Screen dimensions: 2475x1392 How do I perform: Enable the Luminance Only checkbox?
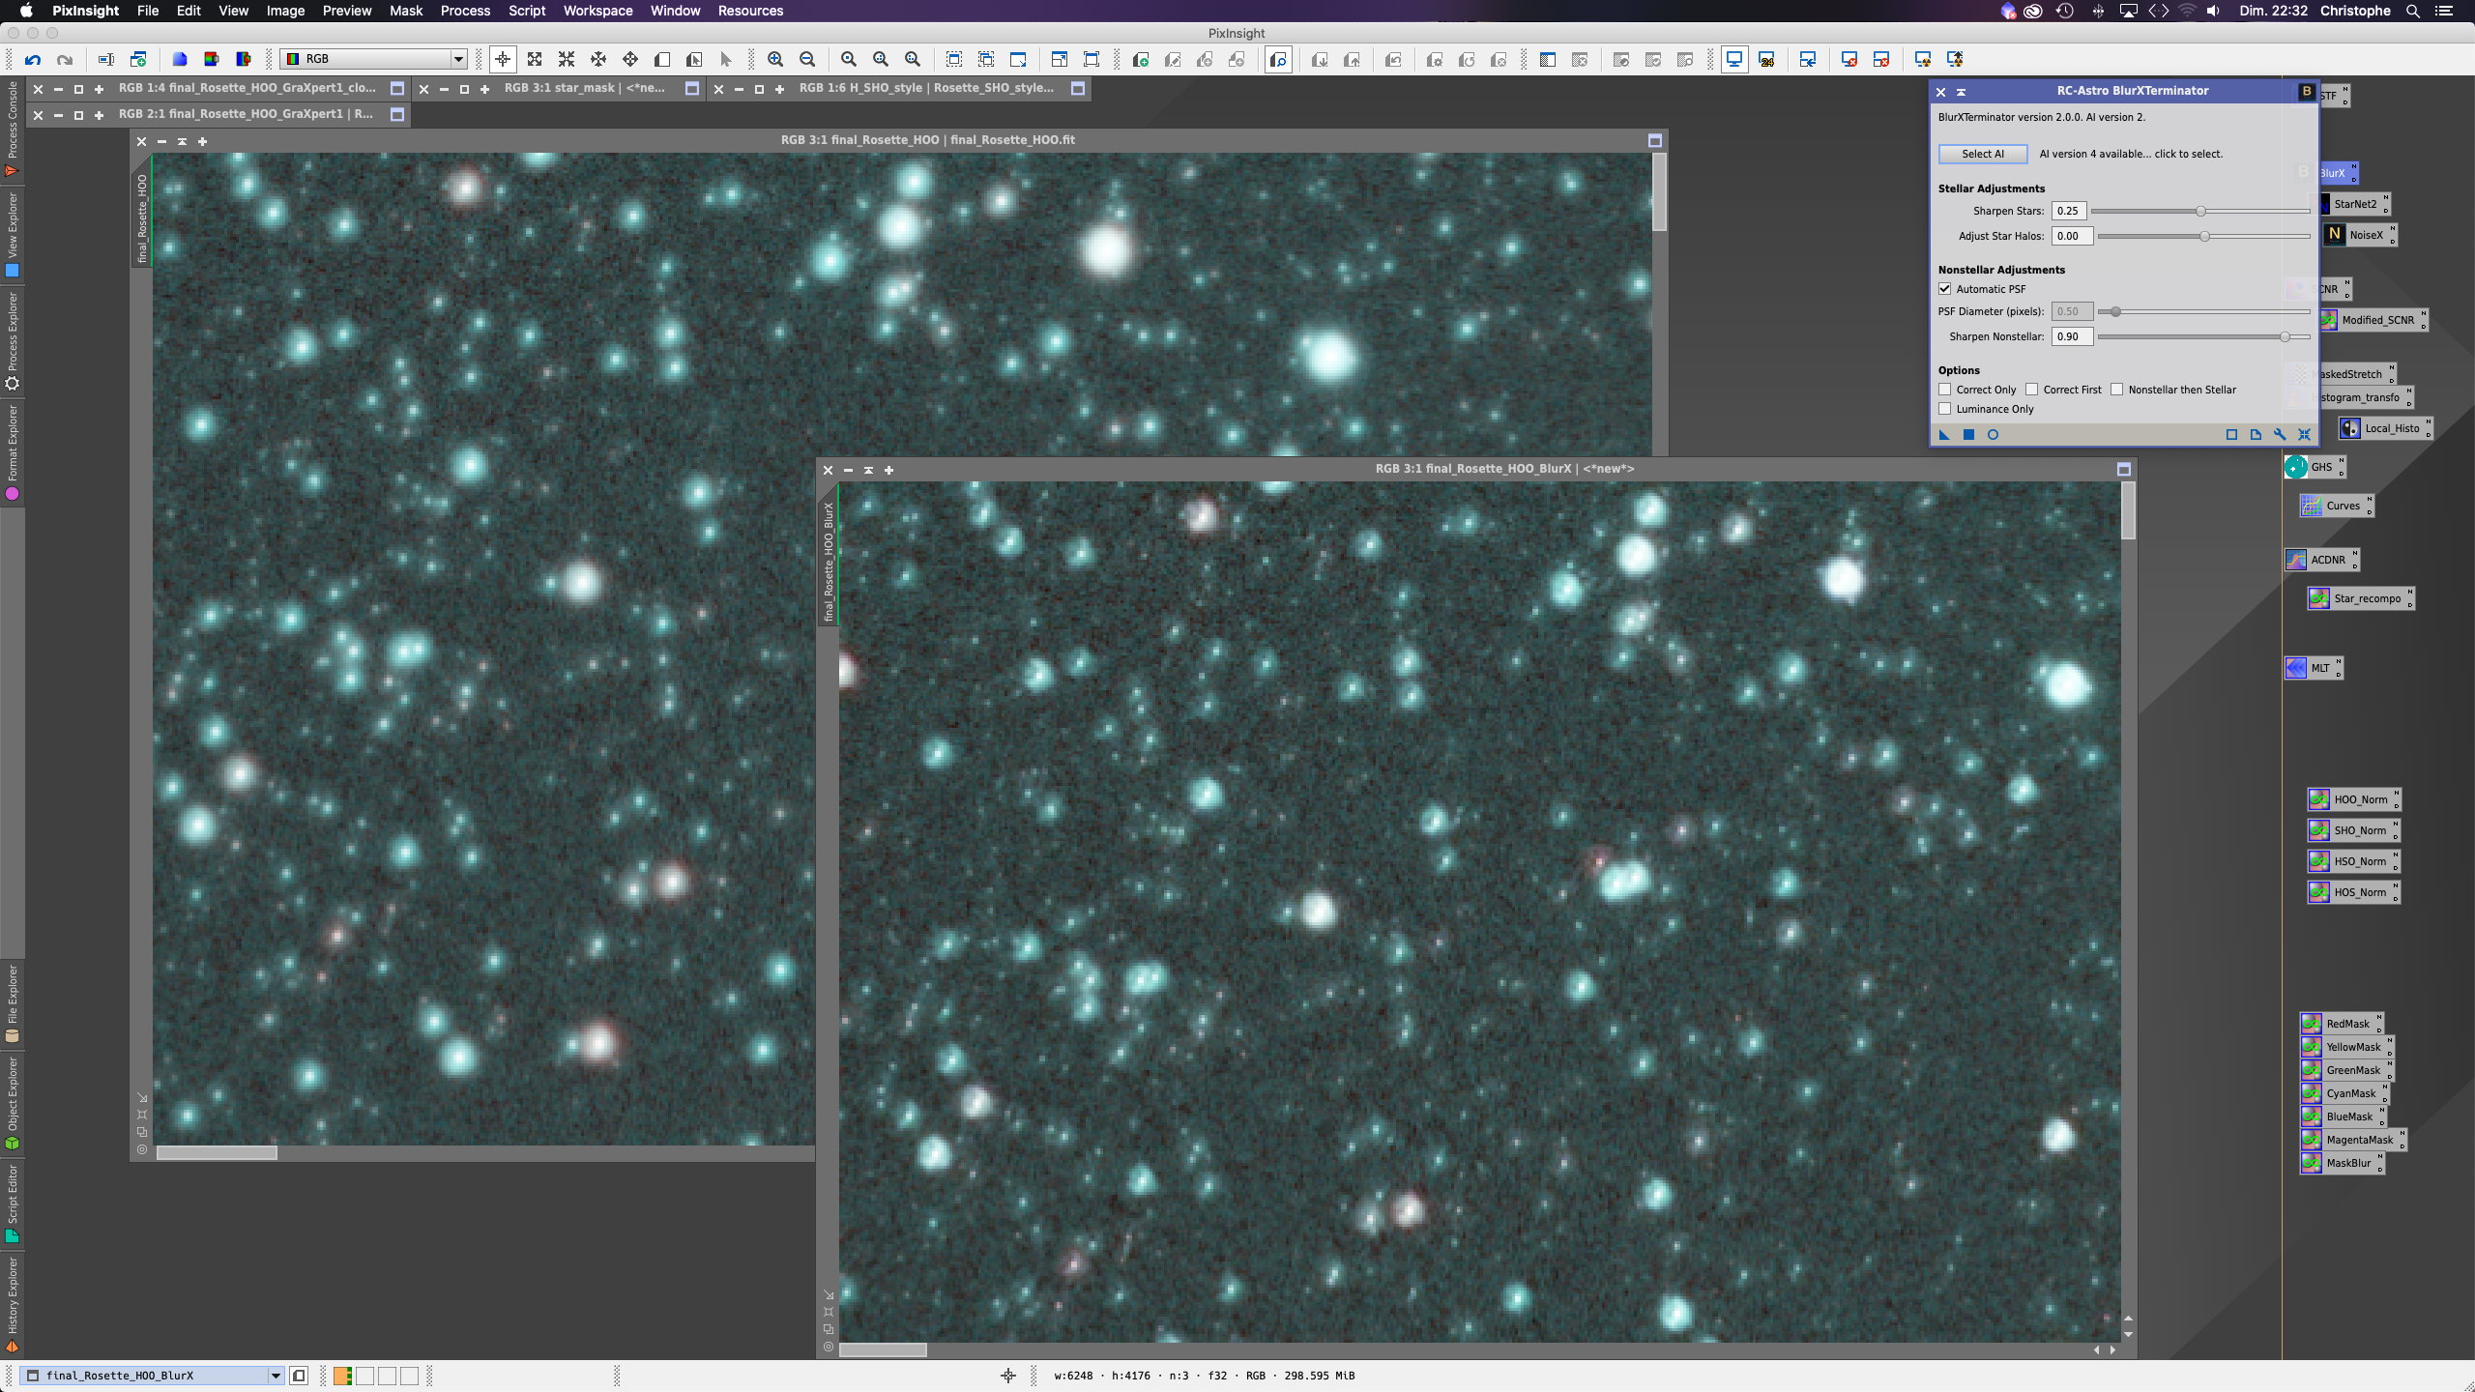[x=1945, y=409]
